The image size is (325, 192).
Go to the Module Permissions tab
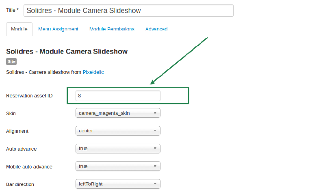112,29
